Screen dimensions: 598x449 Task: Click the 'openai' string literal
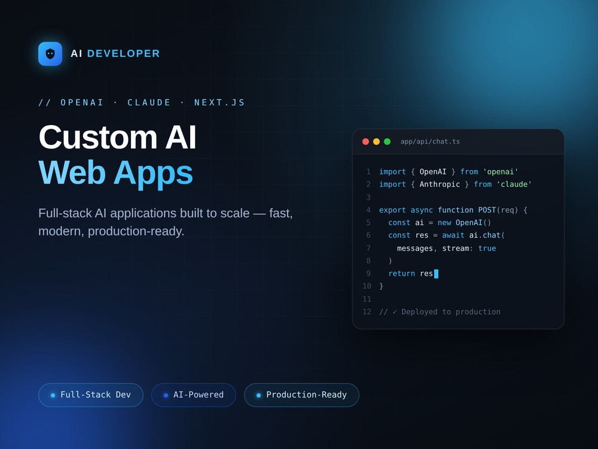coord(501,172)
